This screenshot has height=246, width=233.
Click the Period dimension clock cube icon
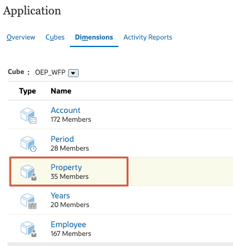pyautogui.click(x=28, y=144)
